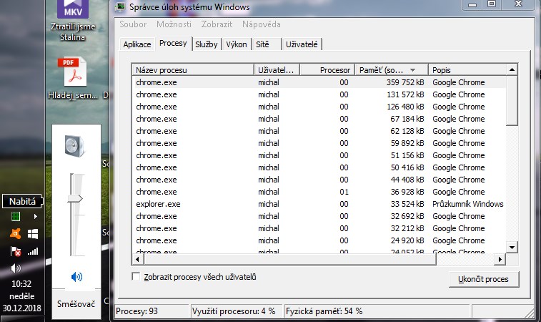Image resolution: width=541 pixels, height=322 pixels.
Task: Click the Ukončit proces button
Action: click(x=484, y=279)
